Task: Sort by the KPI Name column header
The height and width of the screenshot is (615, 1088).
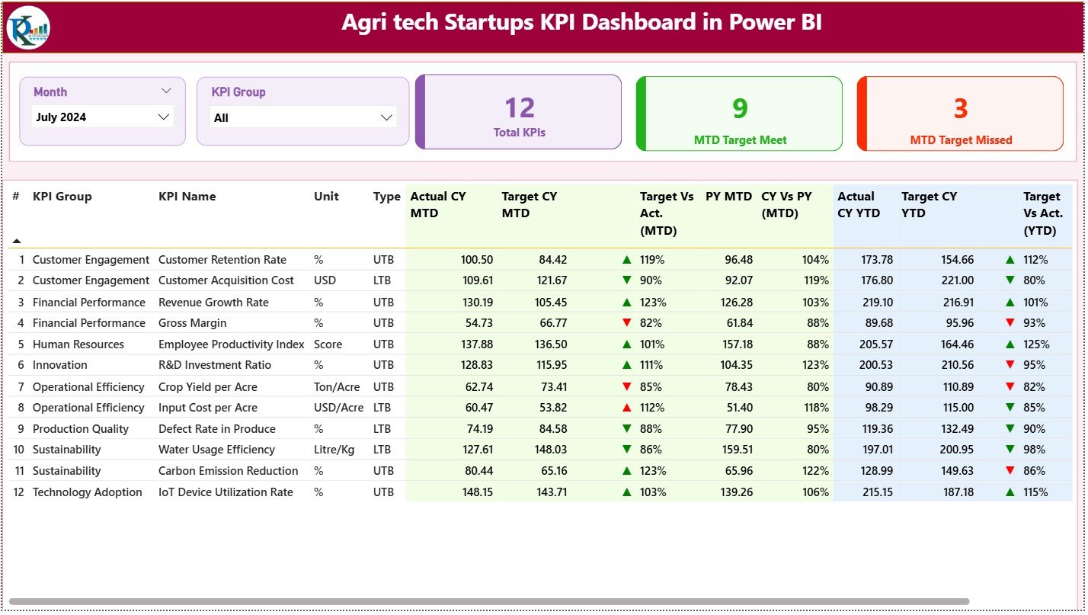Action: tap(187, 197)
